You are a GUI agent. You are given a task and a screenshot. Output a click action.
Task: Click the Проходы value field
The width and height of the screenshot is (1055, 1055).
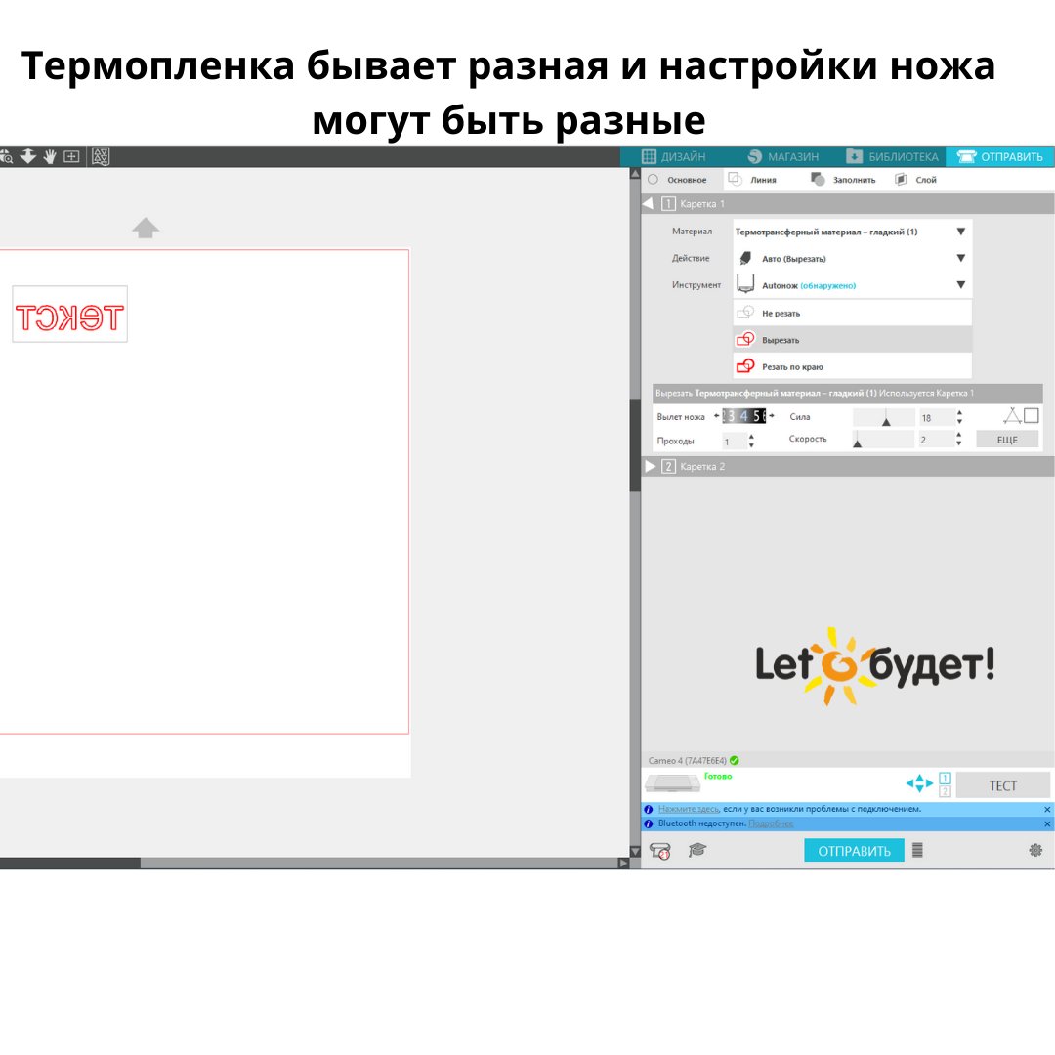734,442
